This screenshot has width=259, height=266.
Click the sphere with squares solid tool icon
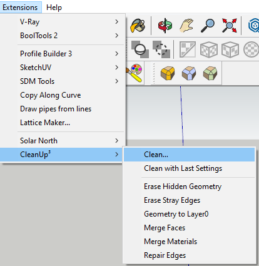coord(140,49)
